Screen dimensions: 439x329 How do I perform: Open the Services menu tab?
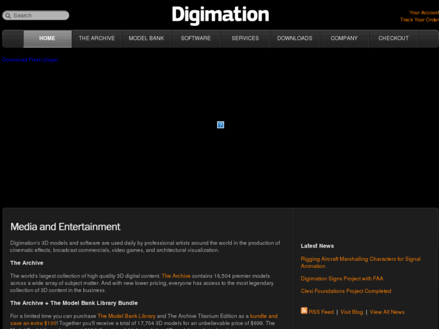click(x=245, y=39)
